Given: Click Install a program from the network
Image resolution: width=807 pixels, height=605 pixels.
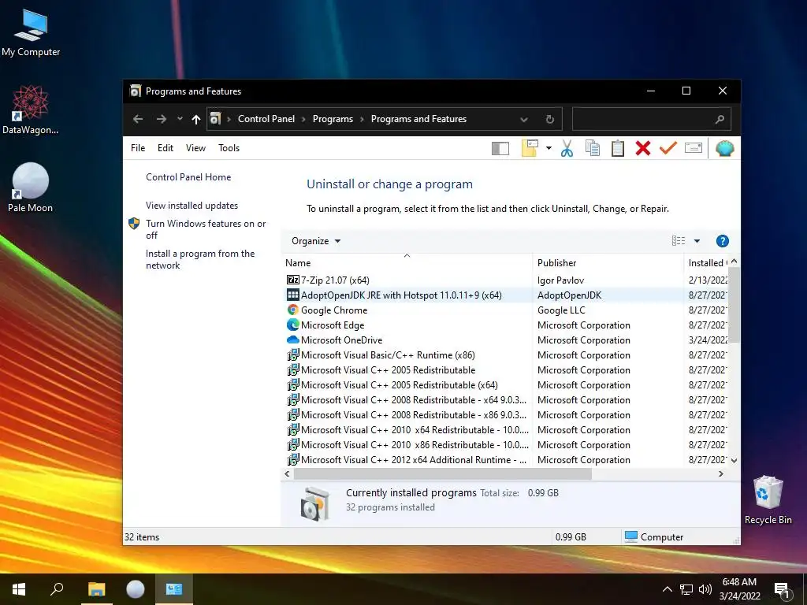Looking at the screenshot, I should click(x=200, y=259).
